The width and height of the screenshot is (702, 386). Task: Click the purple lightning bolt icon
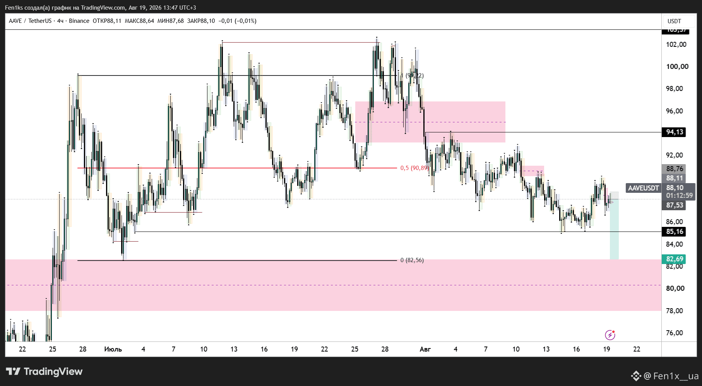[x=610, y=335]
